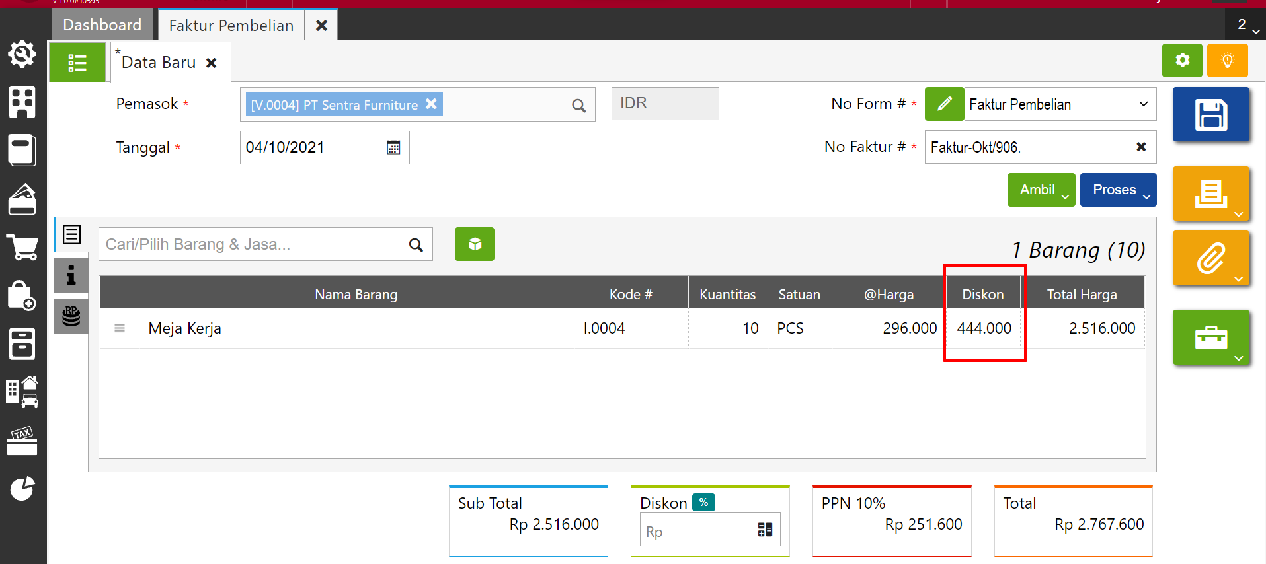Image resolution: width=1266 pixels, height=564 pixels.
Task: Open the calendar picker for Tanggal
Action: coord(393,147)
